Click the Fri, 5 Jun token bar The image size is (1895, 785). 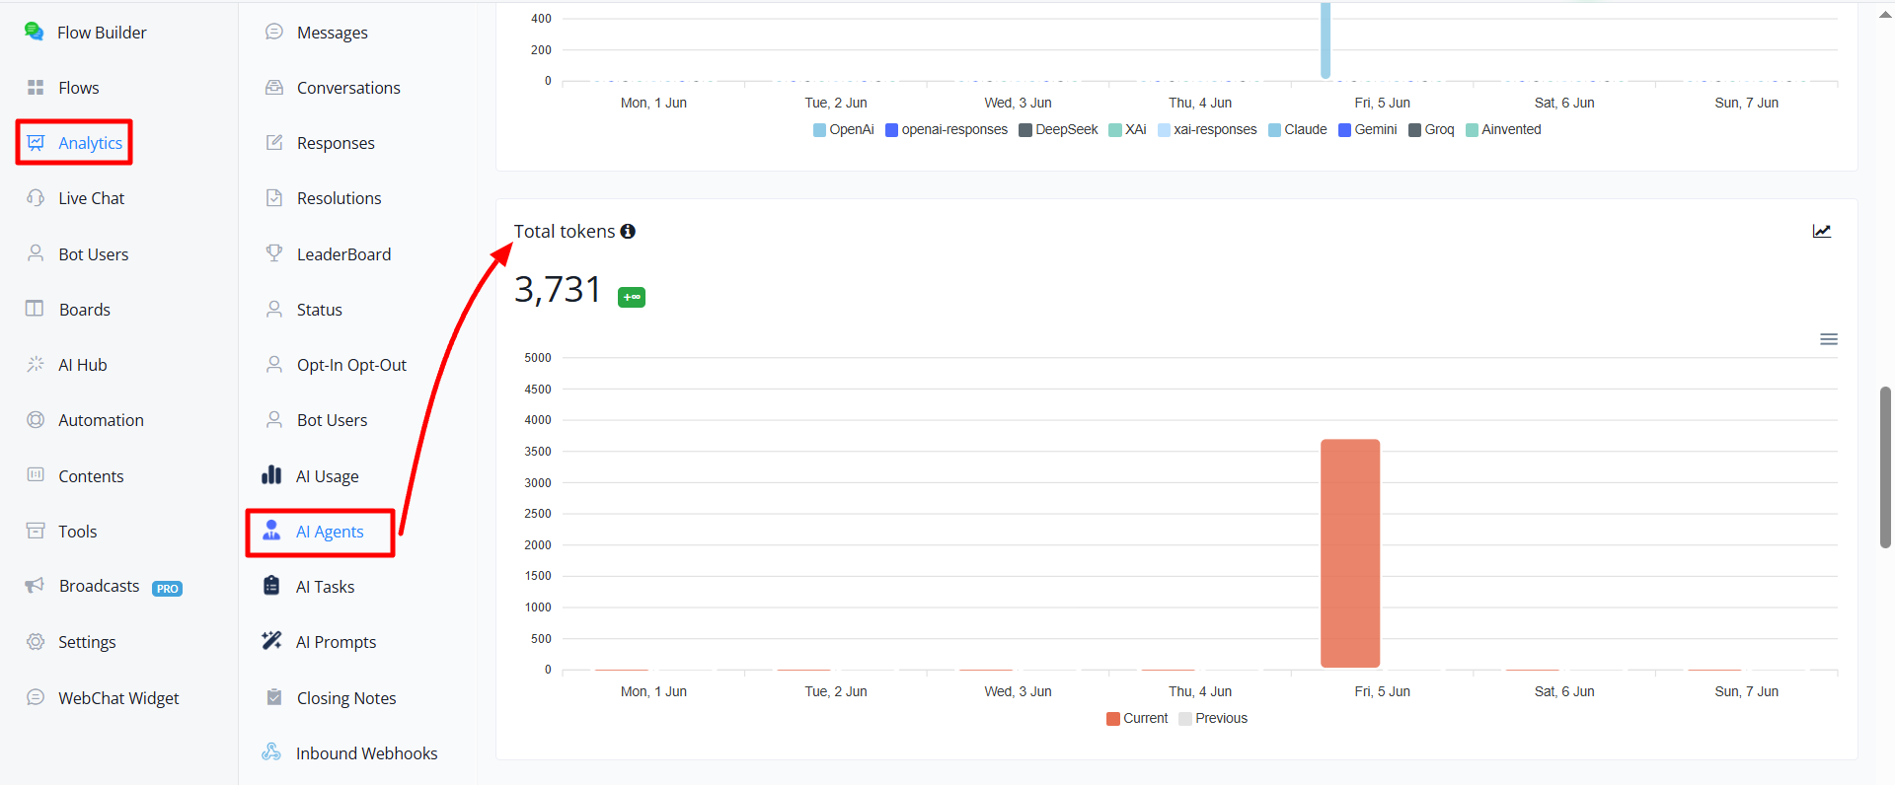(x=1350, y=553)
